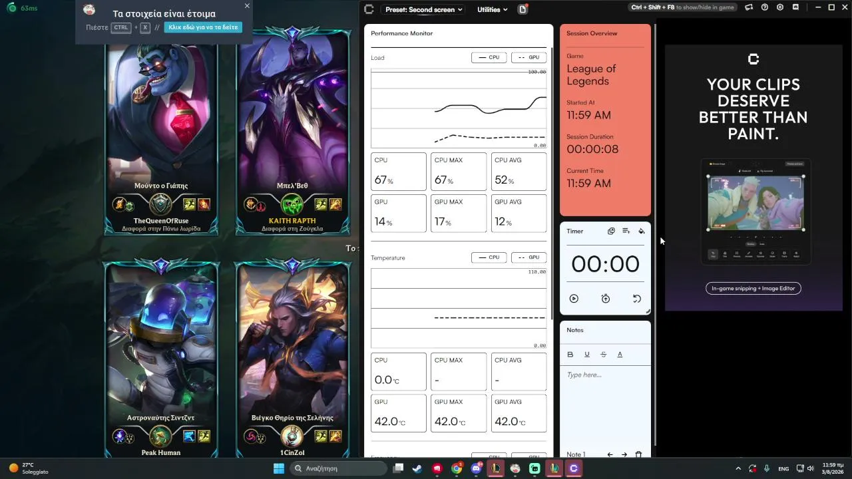Click the purple overlay app taskbar icon
This screenshot has width=852, height=479.
574,468
